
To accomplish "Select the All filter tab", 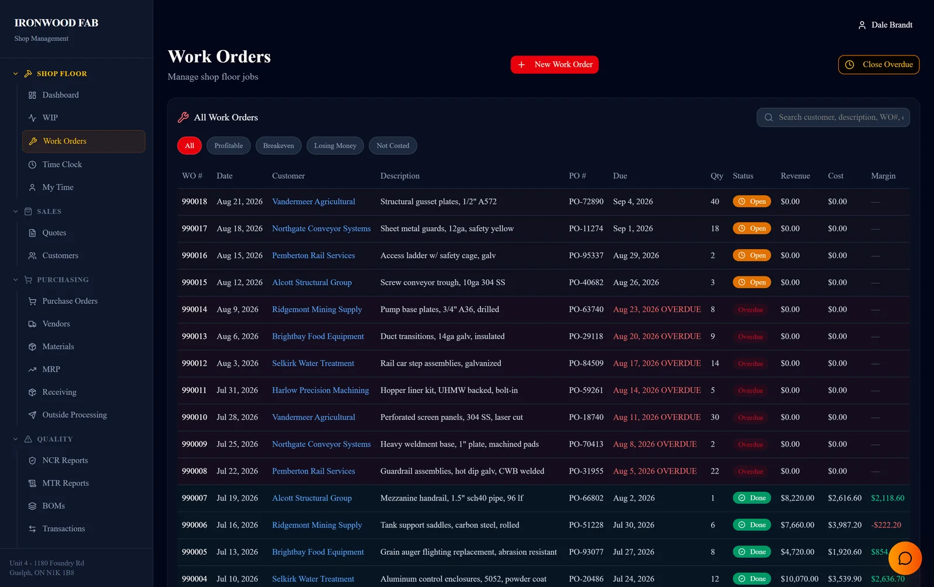I will (x=189, y=146).
